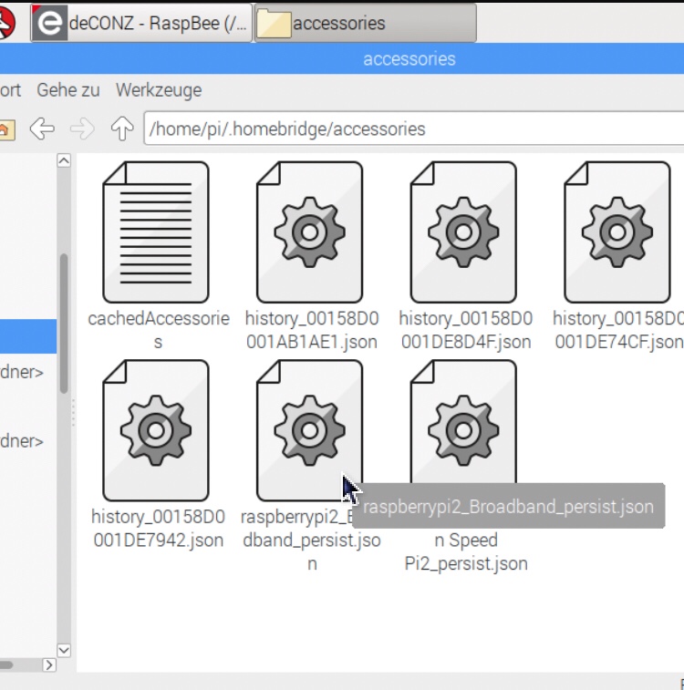This screenshot has width=684, height=690.
Task: Select the cachedAccessories file icon
Action: [x=156, y=232]
